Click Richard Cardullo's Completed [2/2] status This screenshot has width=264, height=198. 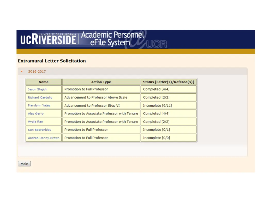point(169,97)
